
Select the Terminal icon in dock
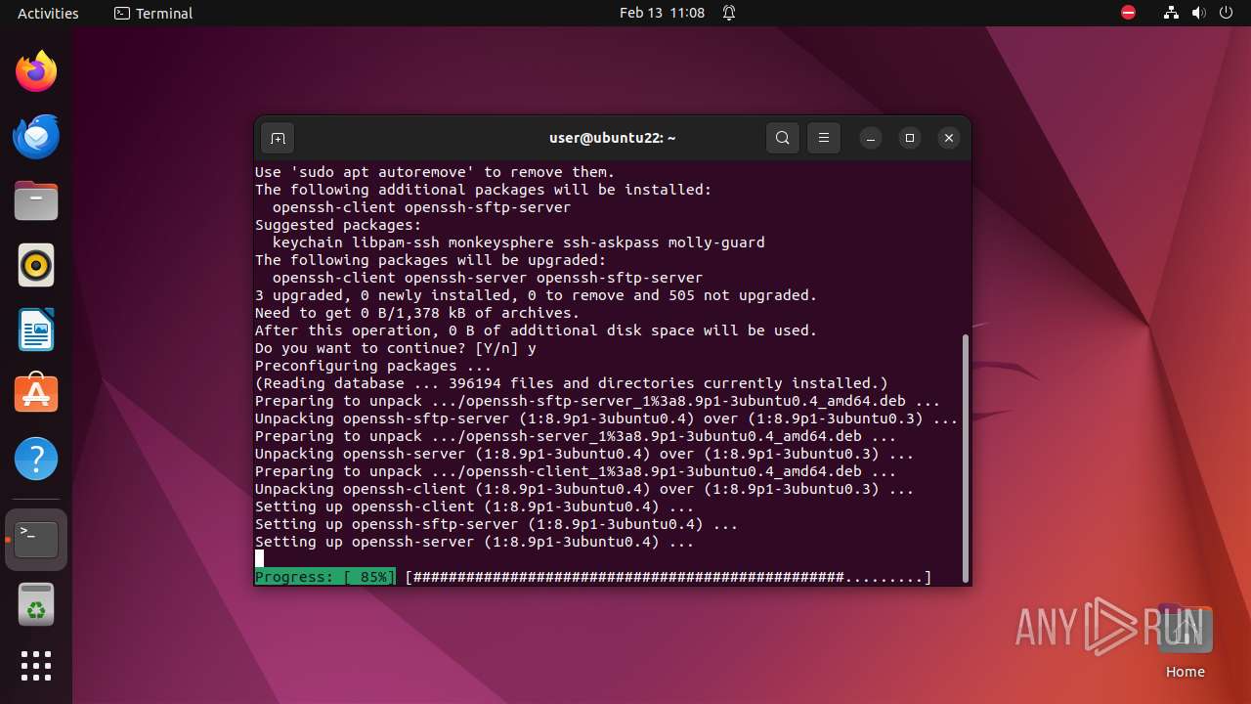[x=36, y=540]
